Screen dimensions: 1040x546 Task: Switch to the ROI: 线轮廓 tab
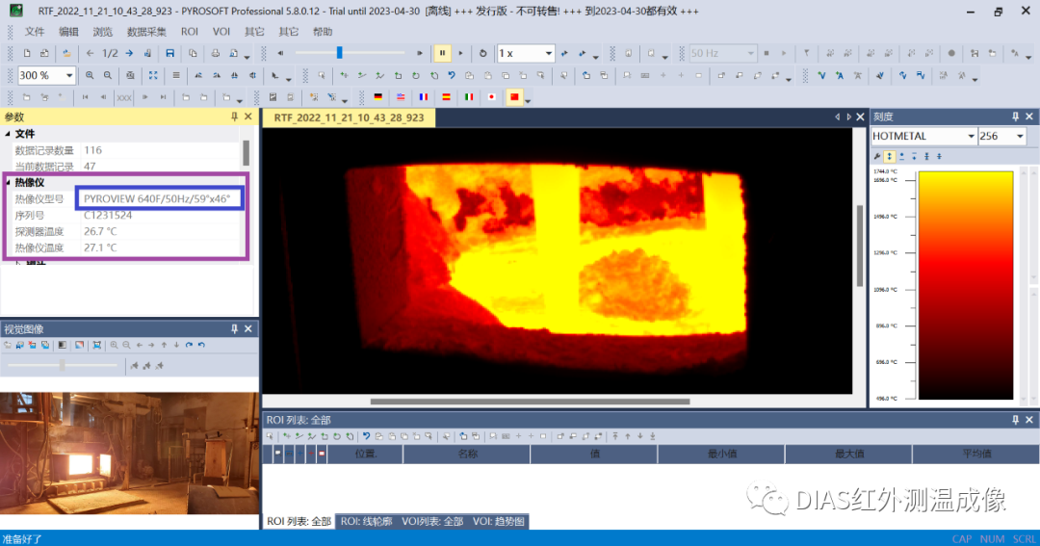tap(367, 522)
